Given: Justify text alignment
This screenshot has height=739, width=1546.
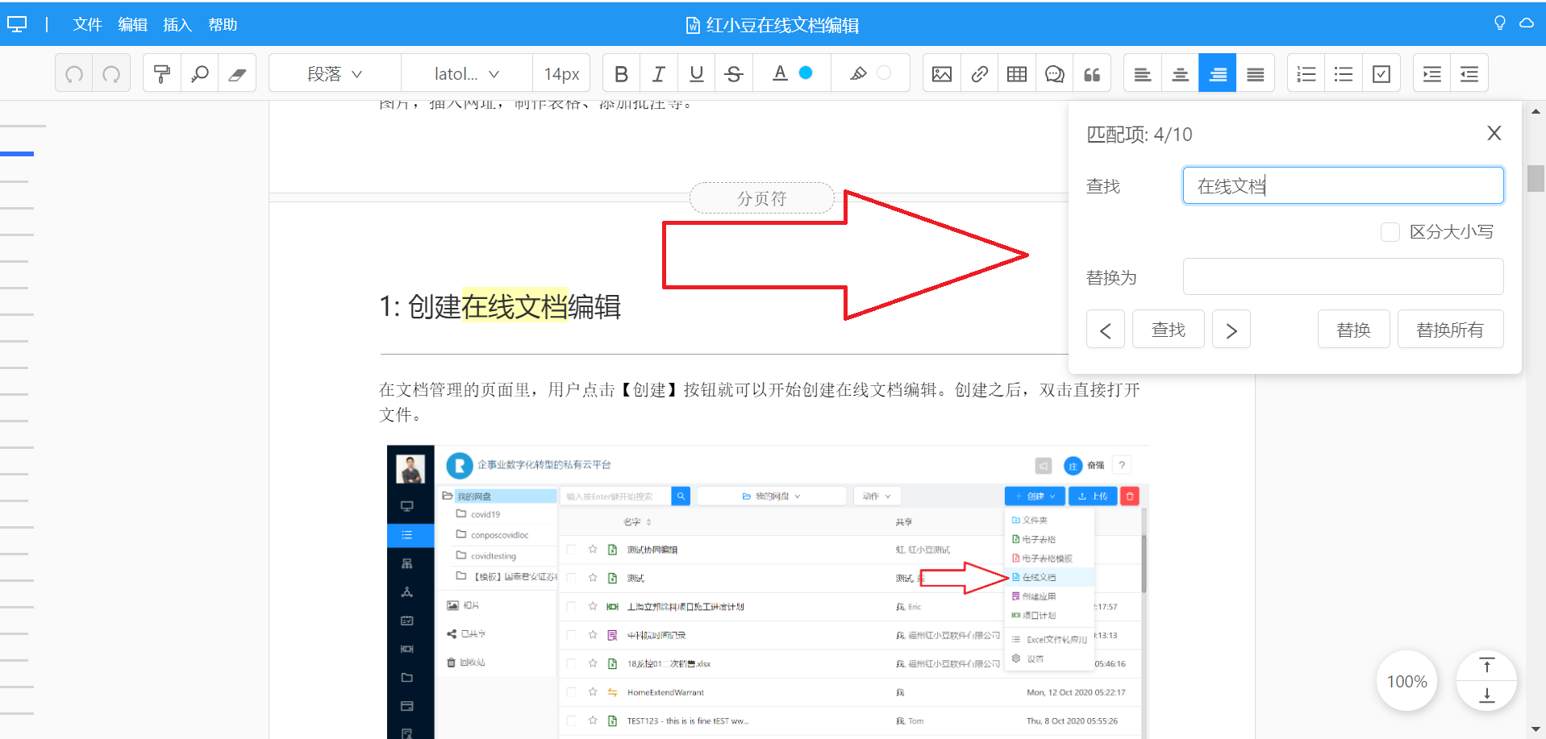Looking at the screenshot, I should [x=1256, y=74].
